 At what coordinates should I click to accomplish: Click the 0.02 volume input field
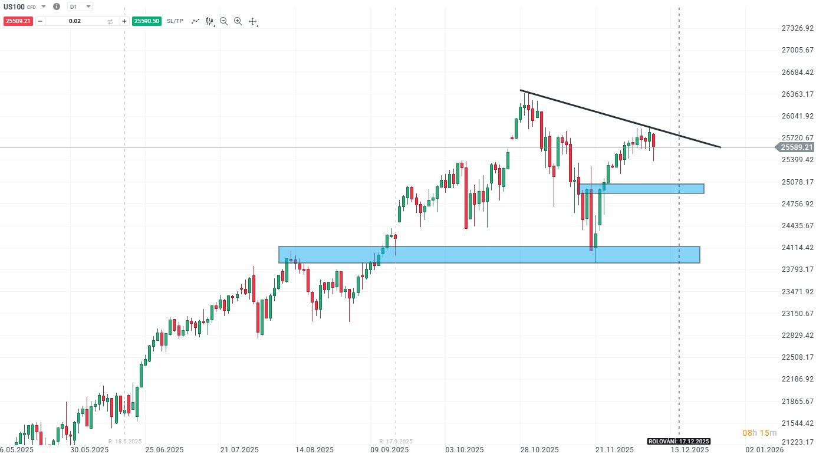[x=75, y=21]
